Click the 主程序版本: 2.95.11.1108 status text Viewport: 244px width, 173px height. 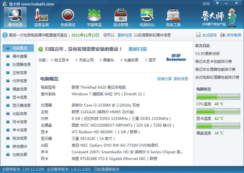23,169
